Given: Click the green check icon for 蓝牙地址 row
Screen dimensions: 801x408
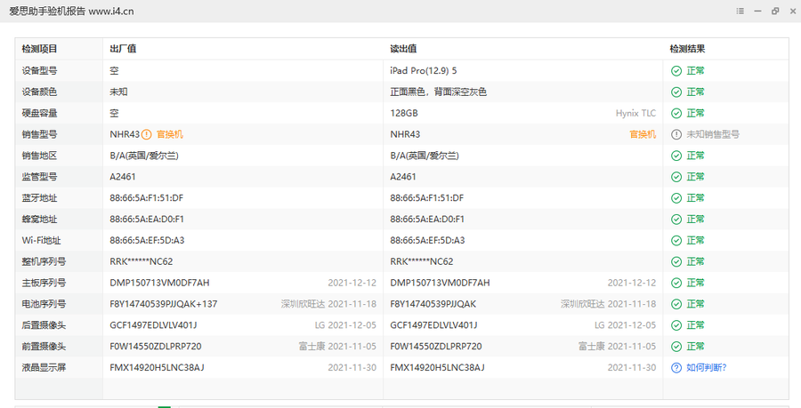Looking at the screenshot, I should pyautogui.click(x=676, y=198).
